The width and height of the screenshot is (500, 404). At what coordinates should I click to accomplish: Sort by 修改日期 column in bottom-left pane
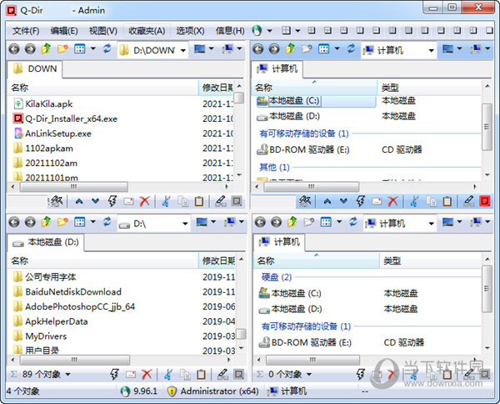217,261
